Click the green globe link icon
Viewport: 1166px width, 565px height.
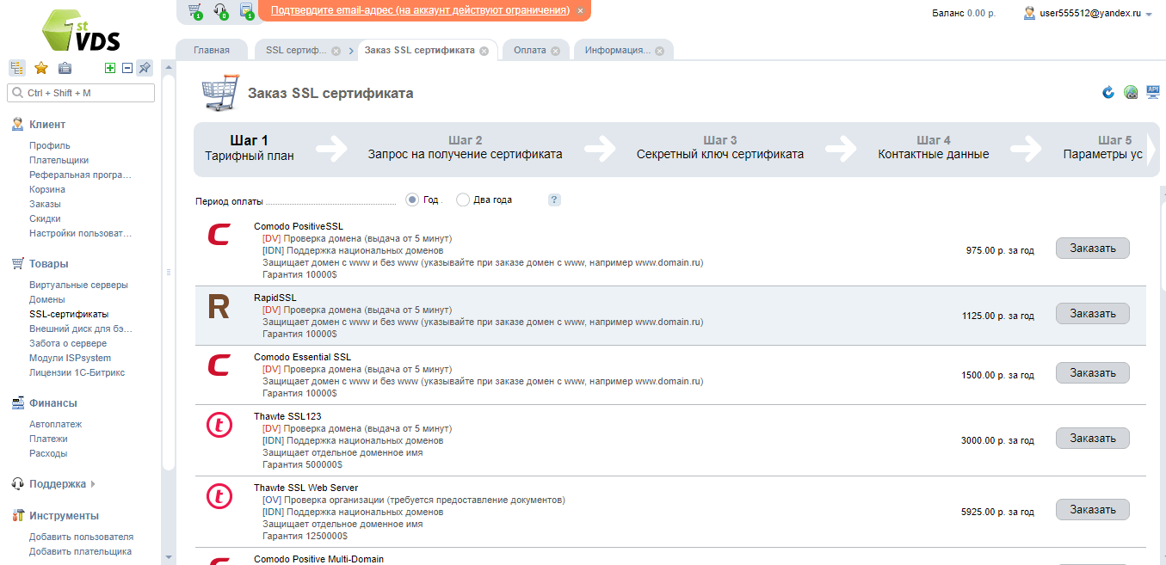[1131, 93]
